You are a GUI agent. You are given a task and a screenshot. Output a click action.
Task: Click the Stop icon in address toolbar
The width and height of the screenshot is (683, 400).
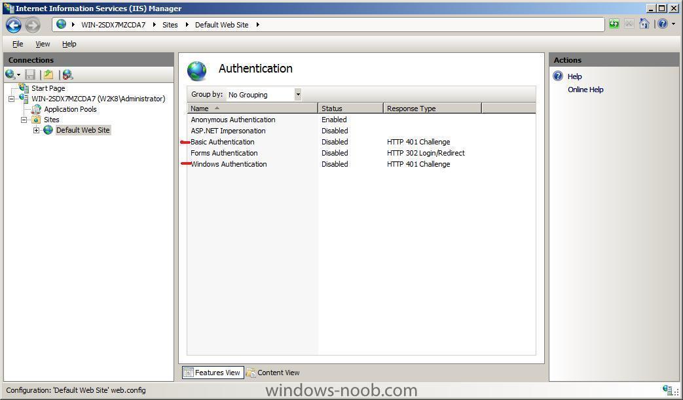click(629, 24)
